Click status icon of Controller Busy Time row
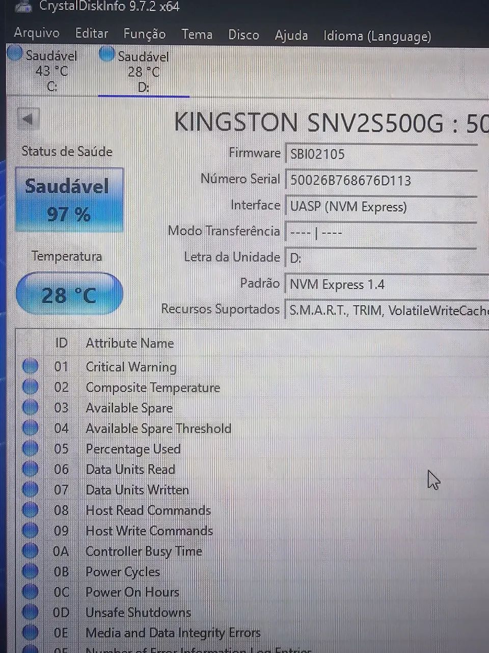Image resolution: width=489 pixels, height=653 pixels. pos(30,550)
